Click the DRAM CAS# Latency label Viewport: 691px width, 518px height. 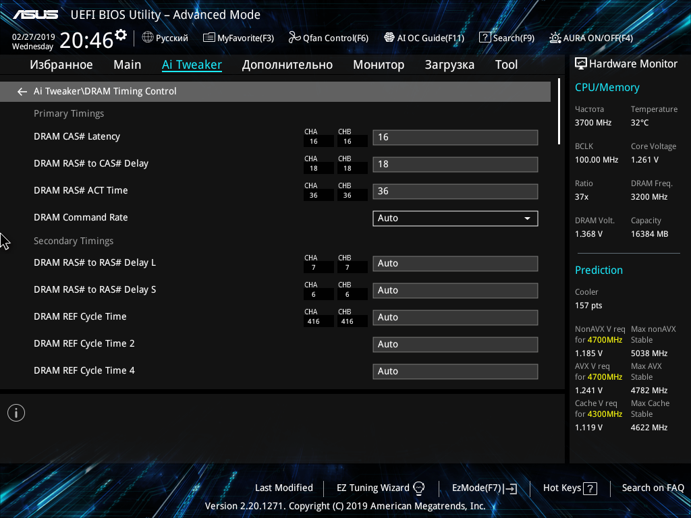(77, 136)
